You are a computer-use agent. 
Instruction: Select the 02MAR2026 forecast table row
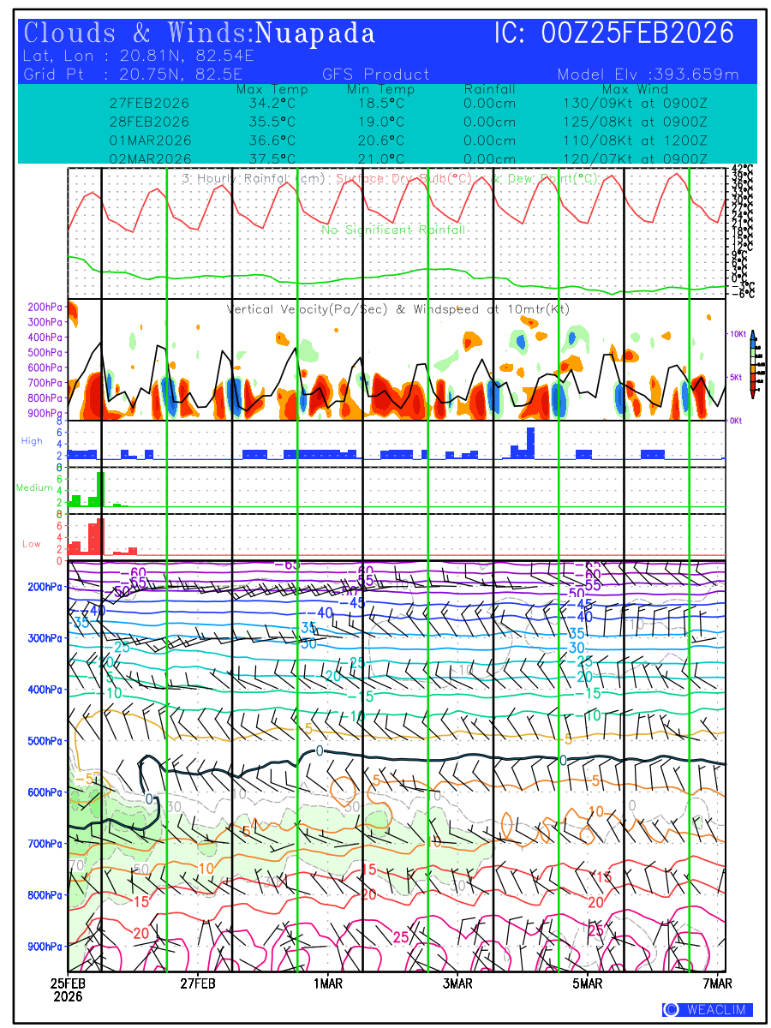(409, 159)
